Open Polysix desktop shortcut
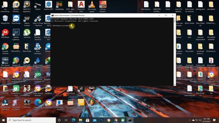219x123 pixels. 38,5
